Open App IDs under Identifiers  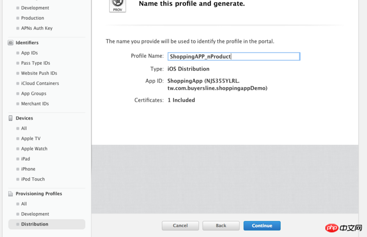pos(29,53)
